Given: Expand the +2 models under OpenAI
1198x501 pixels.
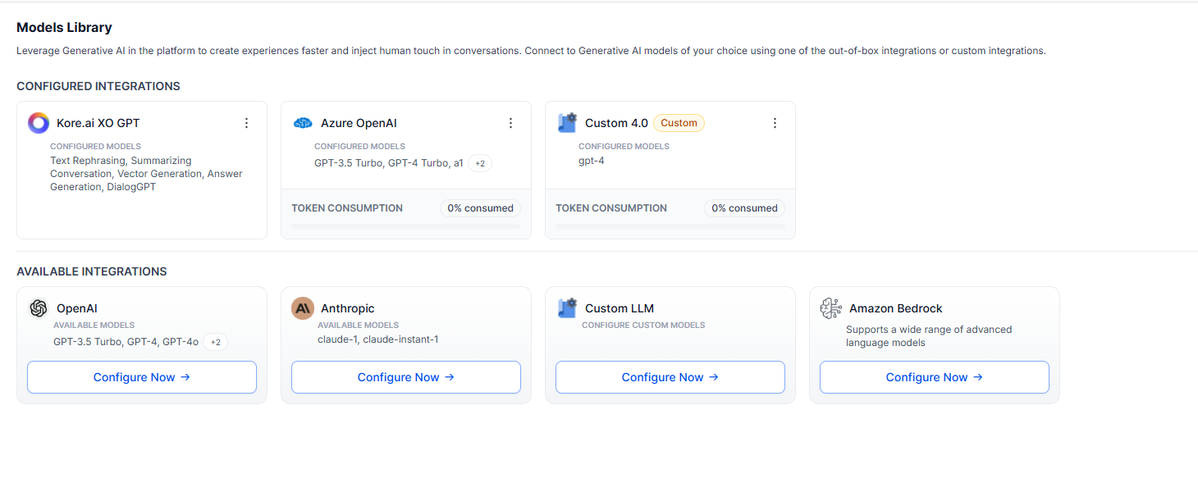Looking at the screenshot, I should (215, 342).
